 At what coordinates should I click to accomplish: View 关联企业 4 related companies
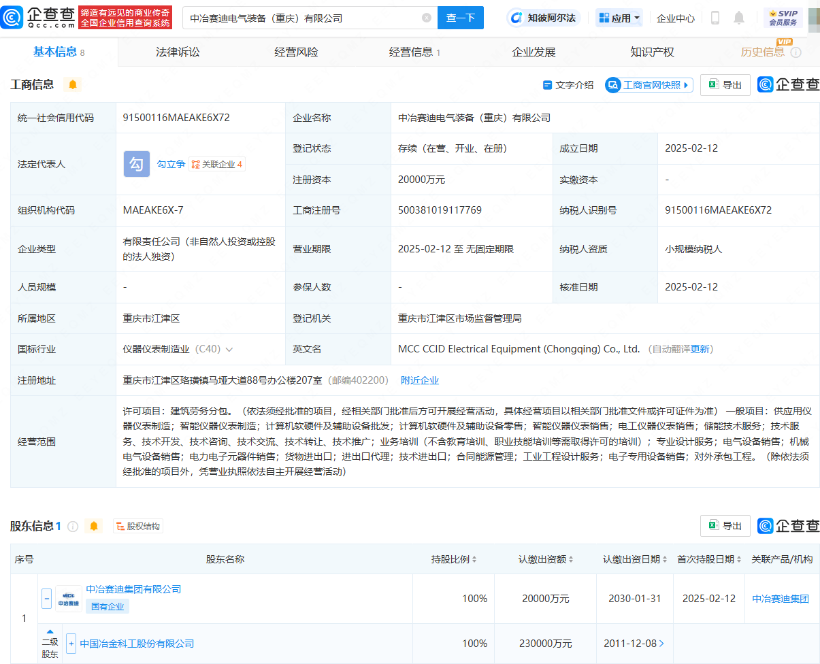pyautogui.click(x=217, y=164)
